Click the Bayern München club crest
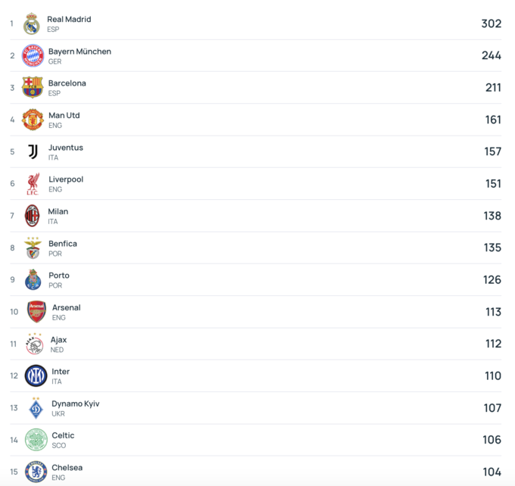The height and width of the screenshot is (486, 515). click(x=33, y=56)
